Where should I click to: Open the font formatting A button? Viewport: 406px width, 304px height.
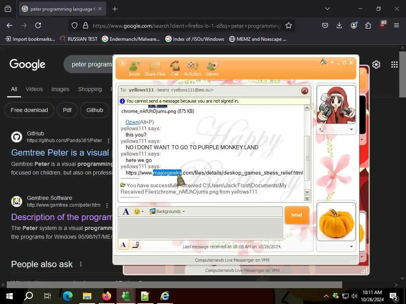click(126, 211)
